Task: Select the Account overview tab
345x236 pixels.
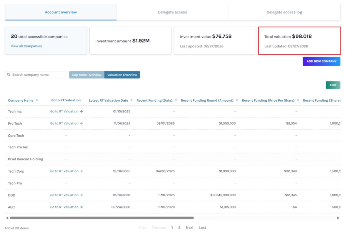Action: (61, 12)
